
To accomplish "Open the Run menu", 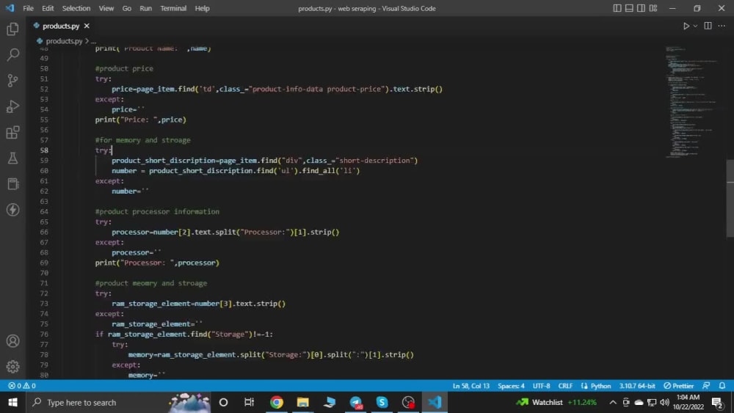I will 145,8.
